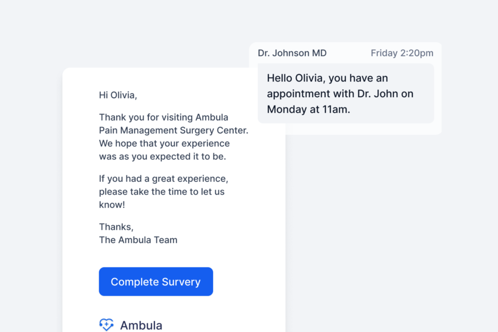Collapse the email message card
Viewport: 498px width, 332px height.
point(174,194)
